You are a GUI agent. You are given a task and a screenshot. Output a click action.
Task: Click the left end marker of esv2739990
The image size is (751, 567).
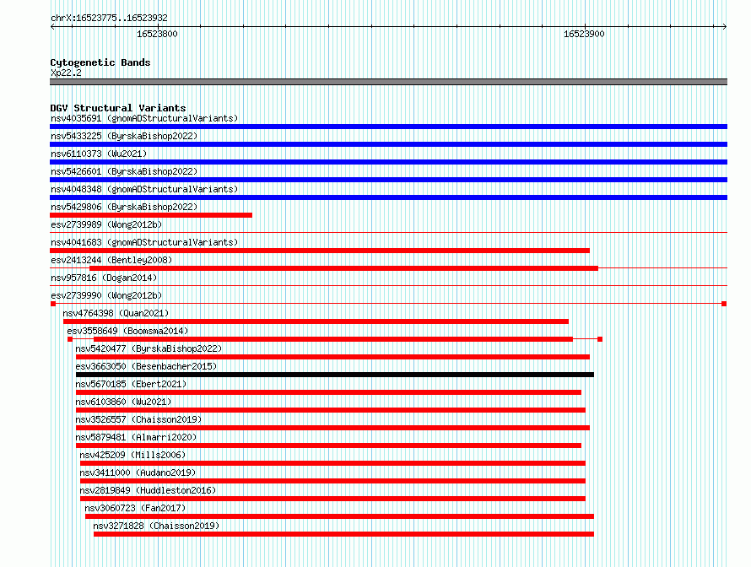click(x=53, y=304)
